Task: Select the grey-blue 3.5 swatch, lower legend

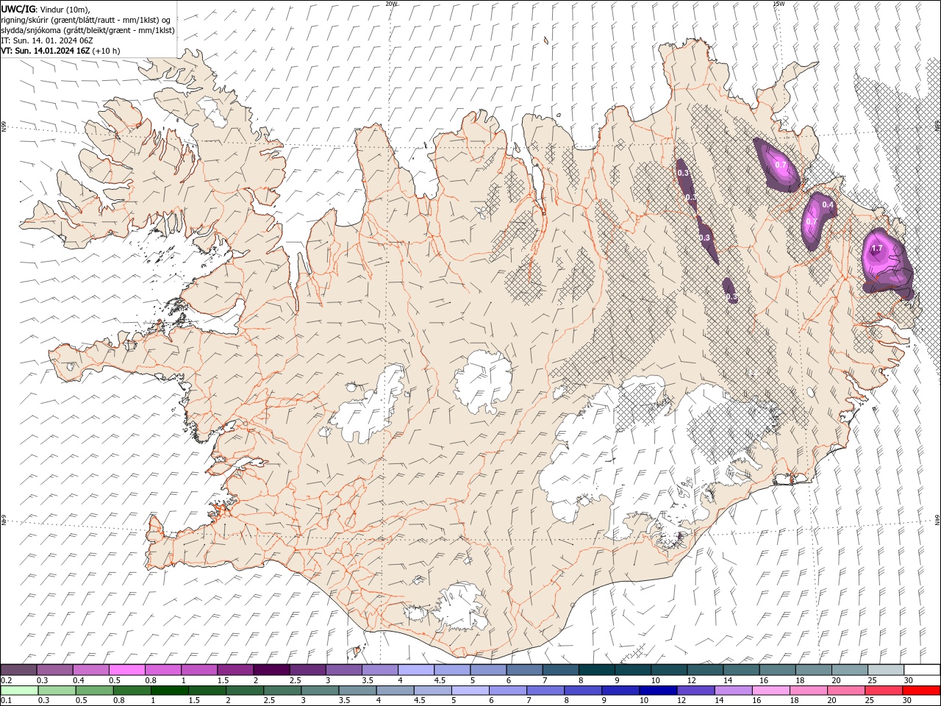Action: [357, 691]
